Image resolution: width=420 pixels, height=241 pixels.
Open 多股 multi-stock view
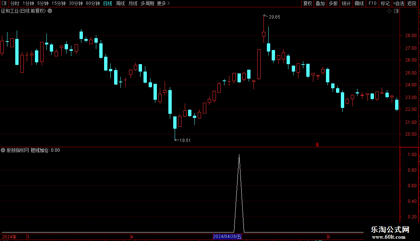coord(333,3)
